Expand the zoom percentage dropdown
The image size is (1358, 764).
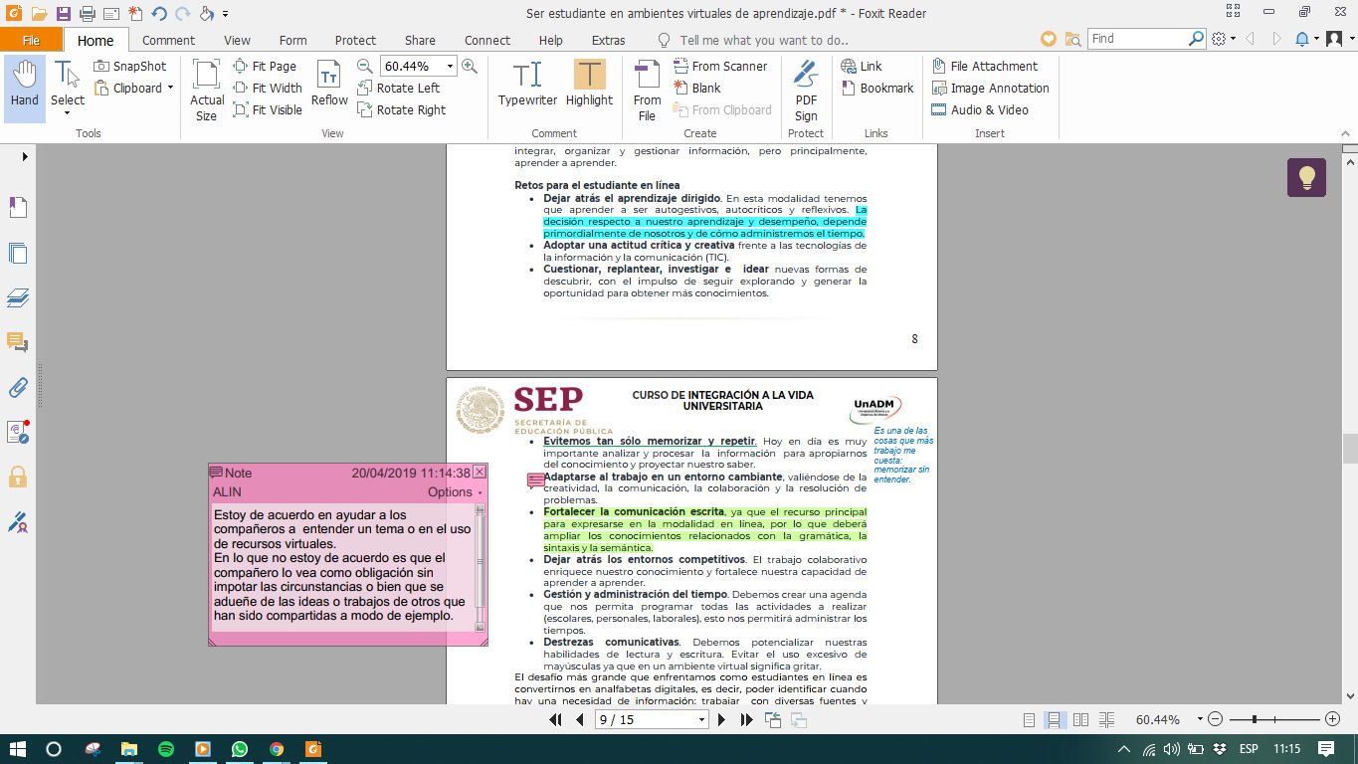click(x=450, y=66)
